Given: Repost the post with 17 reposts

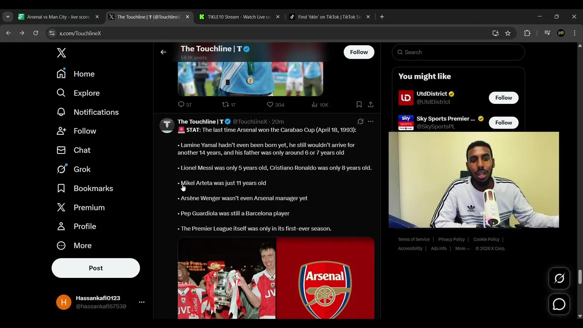Looking at the screenshot, I should [x=229, y=105].
